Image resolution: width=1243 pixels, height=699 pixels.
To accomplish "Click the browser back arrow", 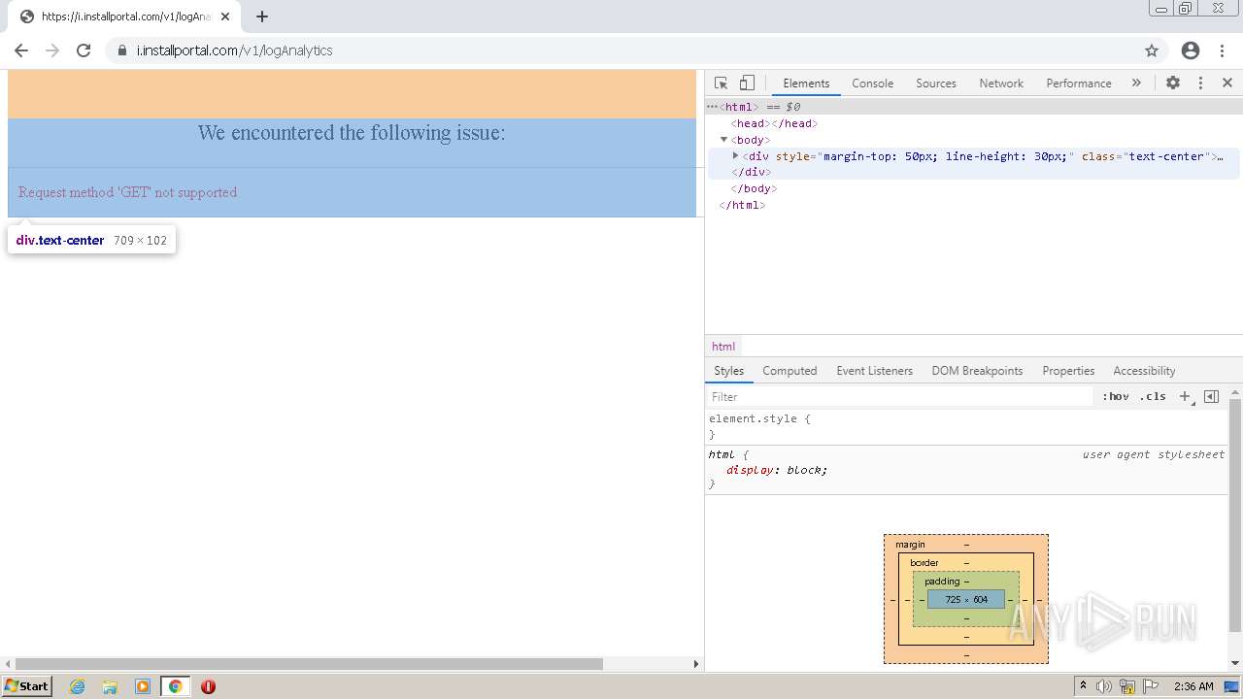I will click(x=21, y=50).
